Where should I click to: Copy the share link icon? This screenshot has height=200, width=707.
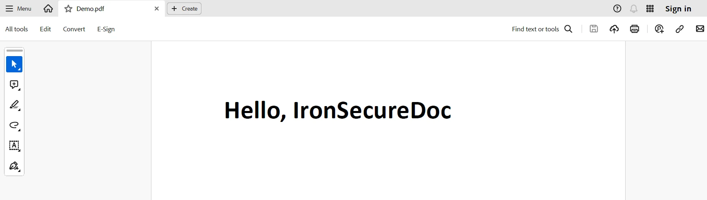(x=679, y=29)
